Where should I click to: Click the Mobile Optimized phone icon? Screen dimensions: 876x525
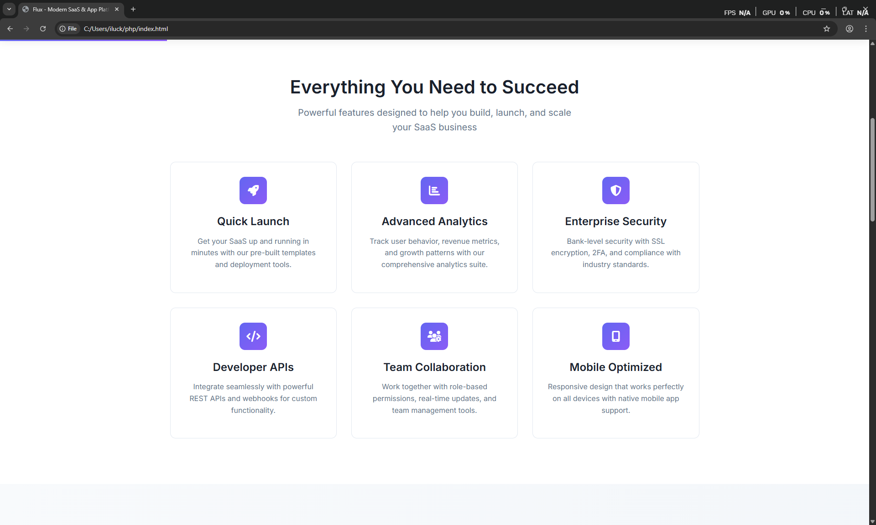(x=615, y=336)
